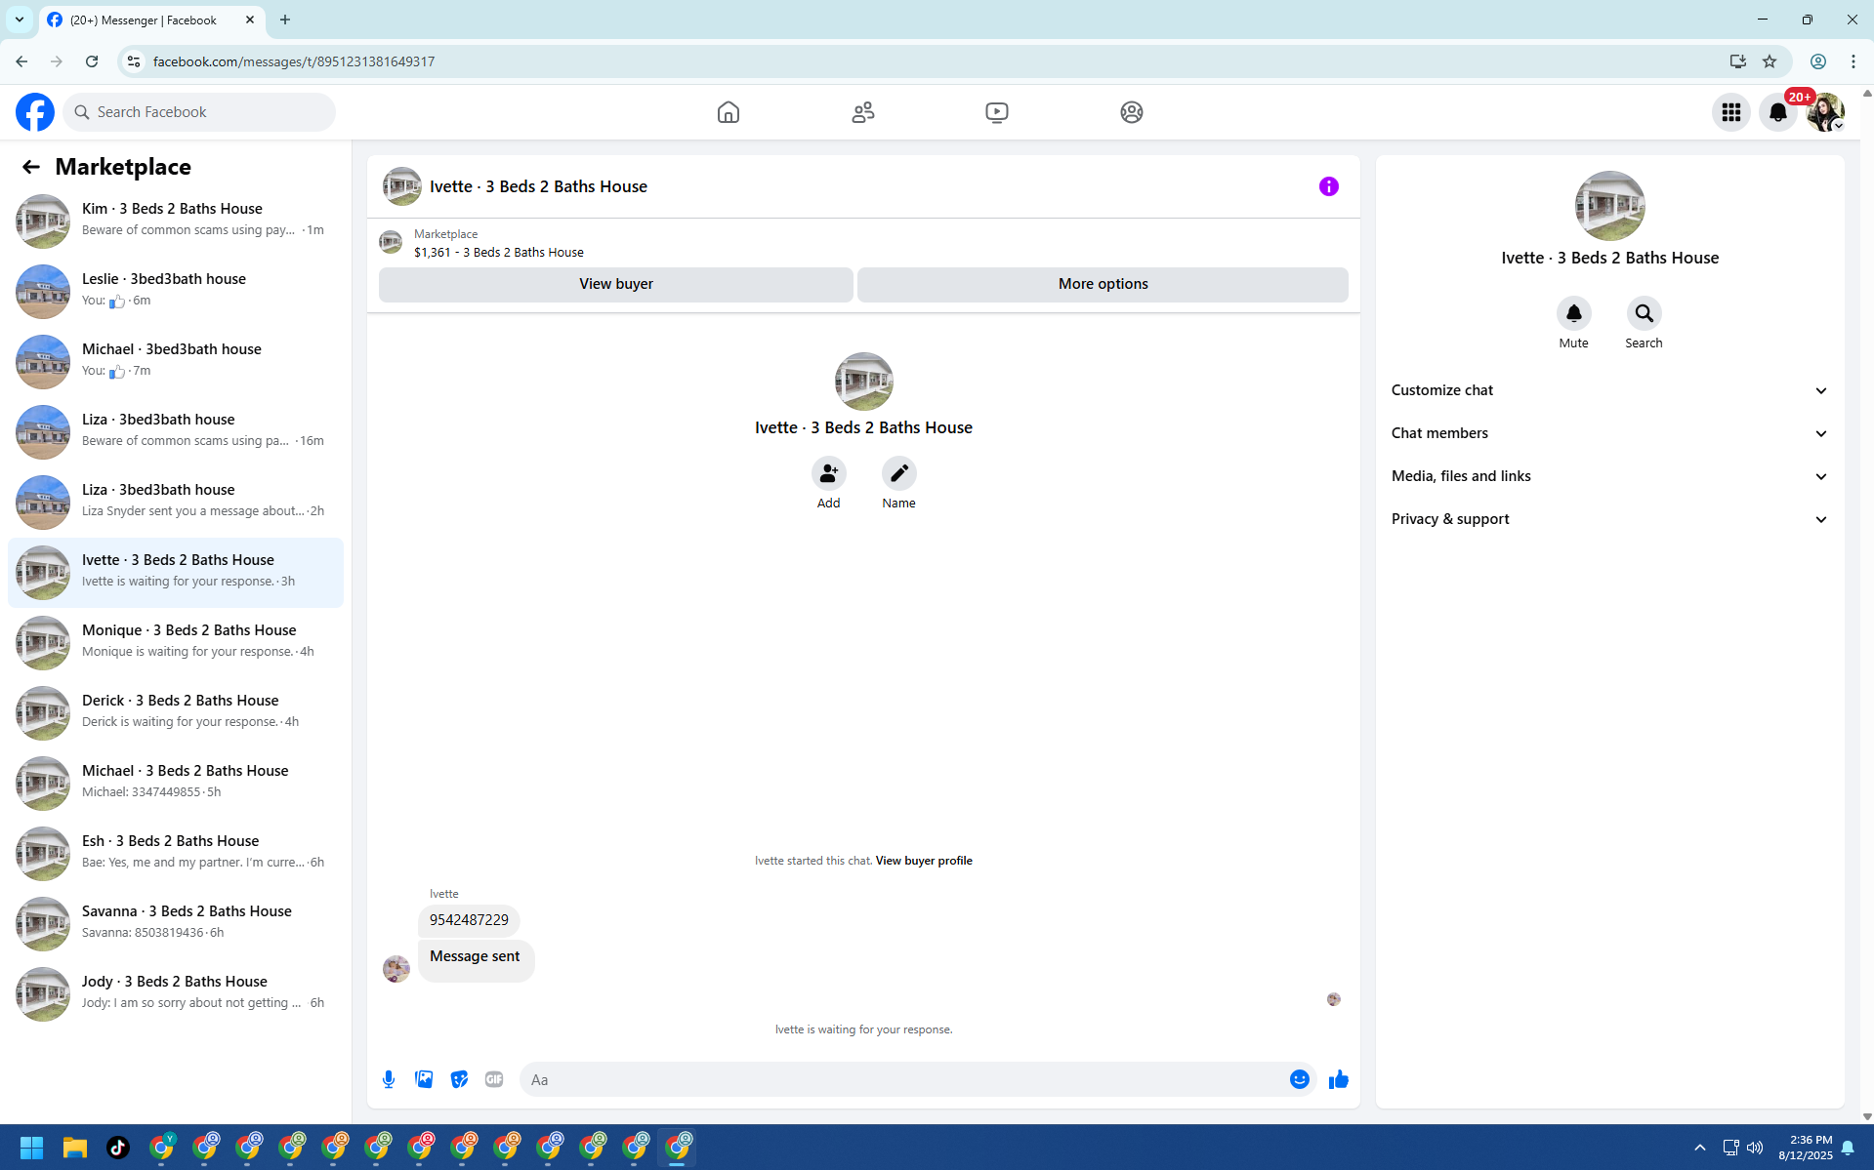Open the notifications bell icon
Image resolution: width=1874 pixels, height=1170 pixels.
click(1778, 112)
